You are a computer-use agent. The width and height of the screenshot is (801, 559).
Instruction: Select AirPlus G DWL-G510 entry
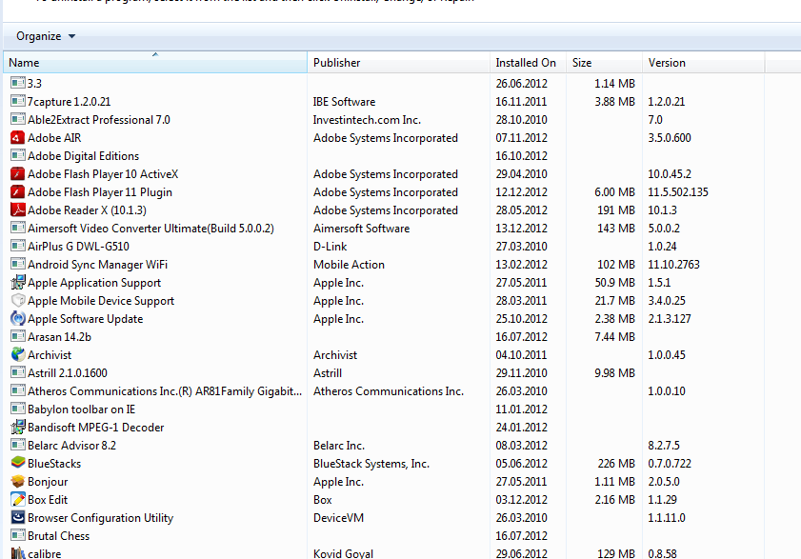(x=78, y=247)
